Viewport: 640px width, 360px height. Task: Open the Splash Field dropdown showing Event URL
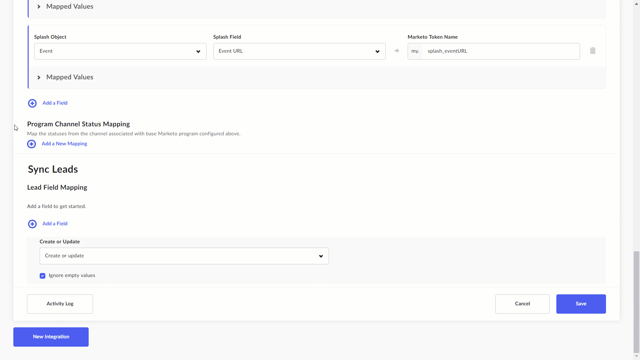299,51
